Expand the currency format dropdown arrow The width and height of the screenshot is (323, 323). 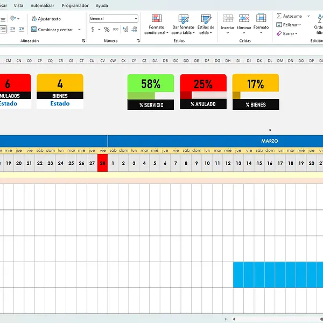pyautogui.click(x=99, y=30)
